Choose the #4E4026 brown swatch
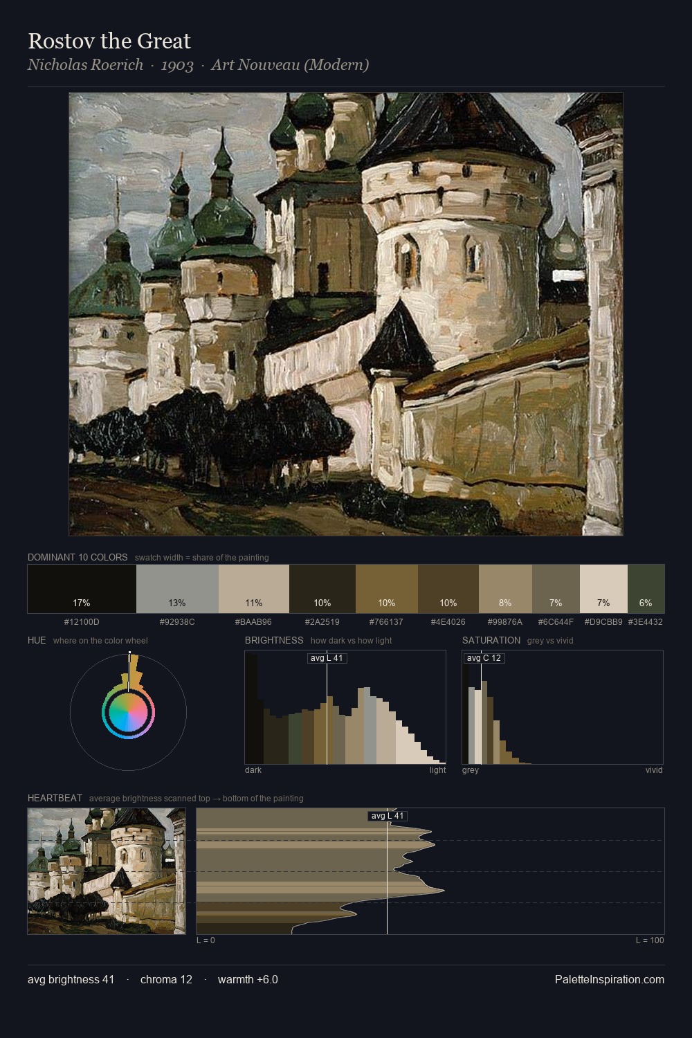The width and height of the screenshot is (692, 1038). coord(448,589)
